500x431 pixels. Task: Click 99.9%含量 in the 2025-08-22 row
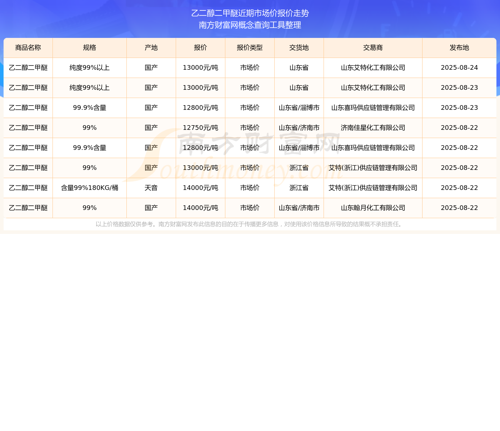pos(90,148)
